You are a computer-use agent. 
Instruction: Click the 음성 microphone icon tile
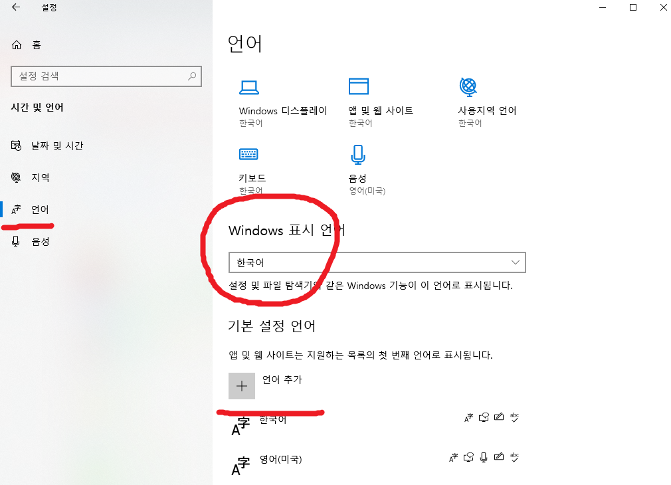pyautogui.click(x=357, y=155)
